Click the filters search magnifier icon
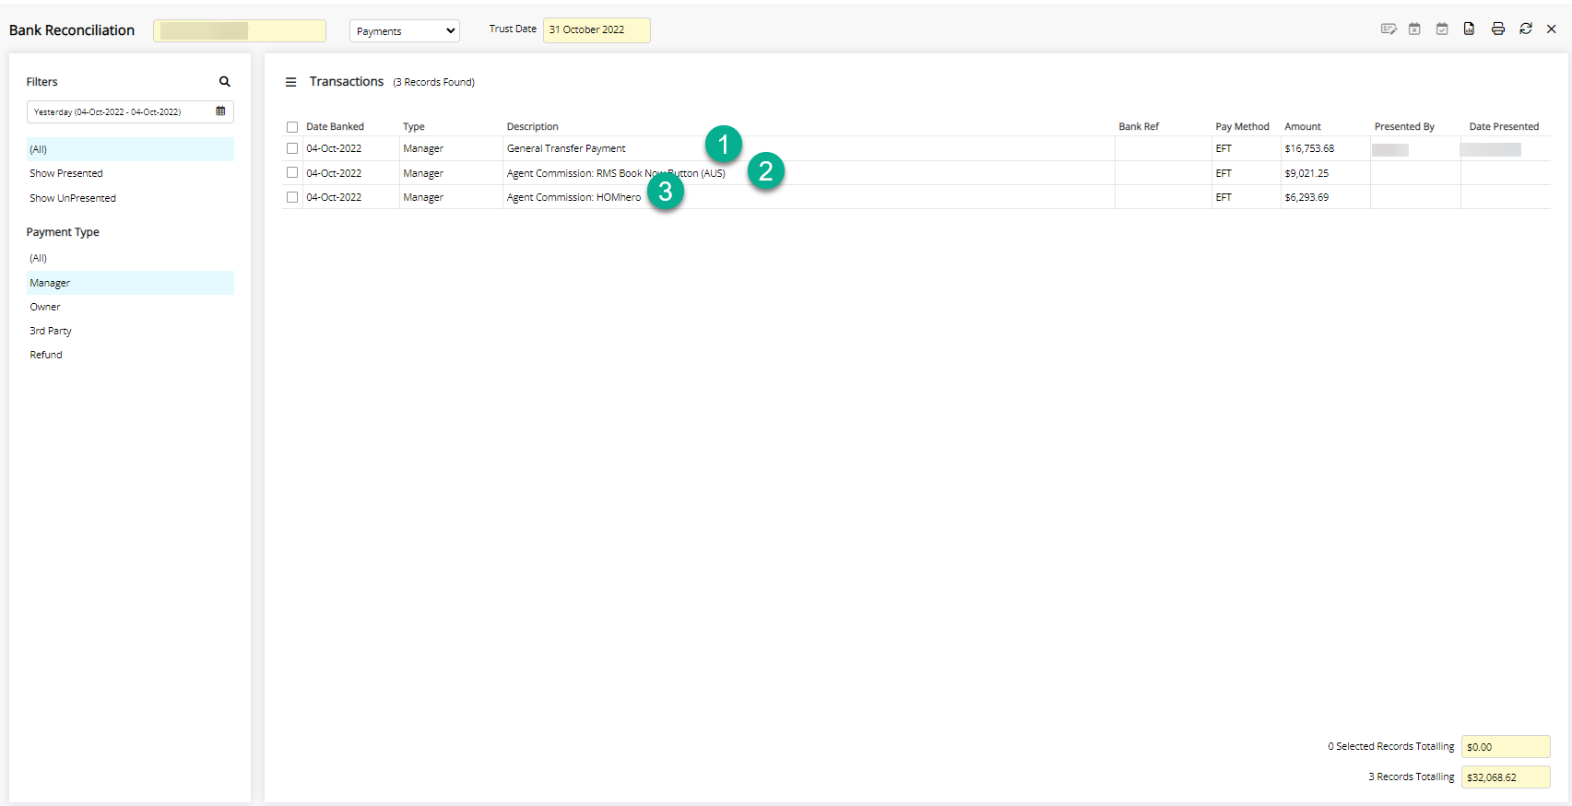Image resolution: width=1572 pixels, height=806 pixels. click(x=224, y=82)
